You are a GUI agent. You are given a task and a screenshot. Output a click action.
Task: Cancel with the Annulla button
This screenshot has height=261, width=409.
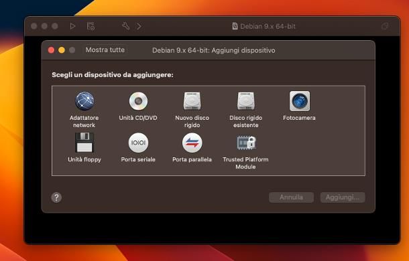292,197
